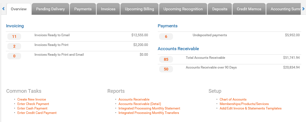Open Integrated Processing Monthly Statement report
Screen dimensions: 306x122
pyautogui.click(x=149, y=108)
